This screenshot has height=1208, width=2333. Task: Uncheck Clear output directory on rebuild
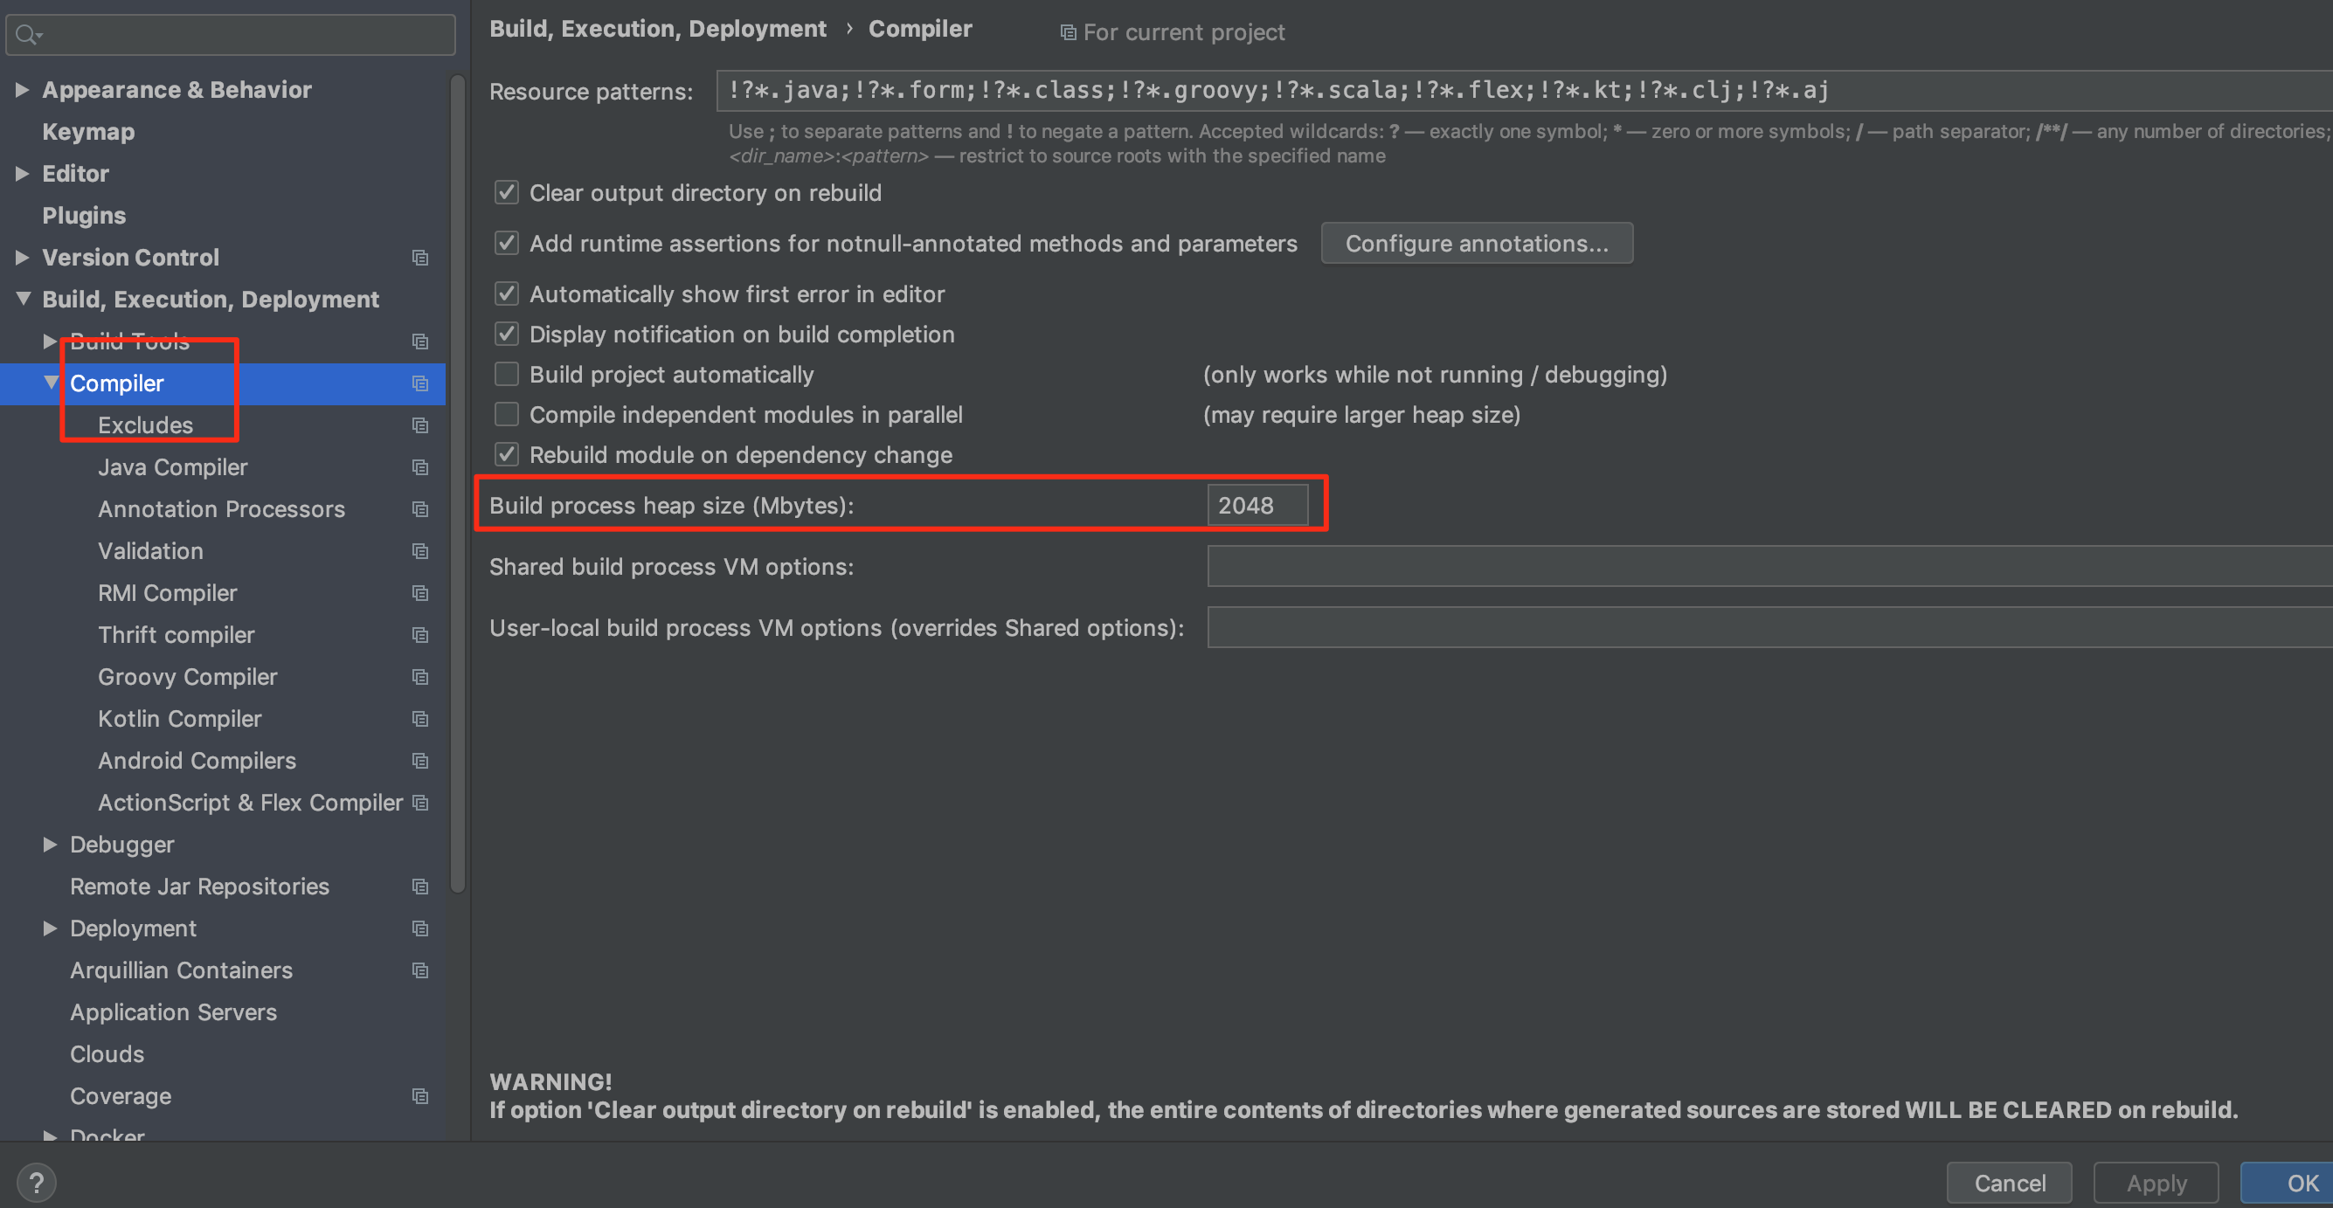506,193
